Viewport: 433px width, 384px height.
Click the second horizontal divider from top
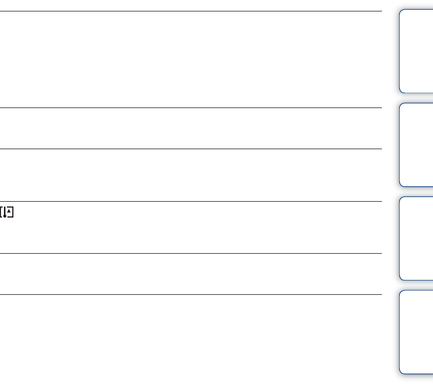191,108
